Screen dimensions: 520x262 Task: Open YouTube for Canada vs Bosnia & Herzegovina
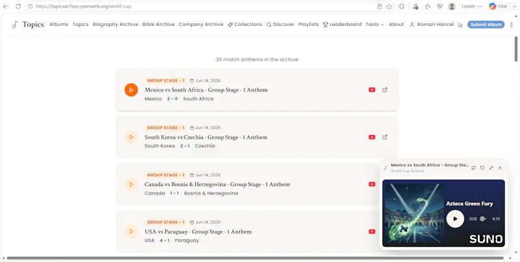click(372, 184)
